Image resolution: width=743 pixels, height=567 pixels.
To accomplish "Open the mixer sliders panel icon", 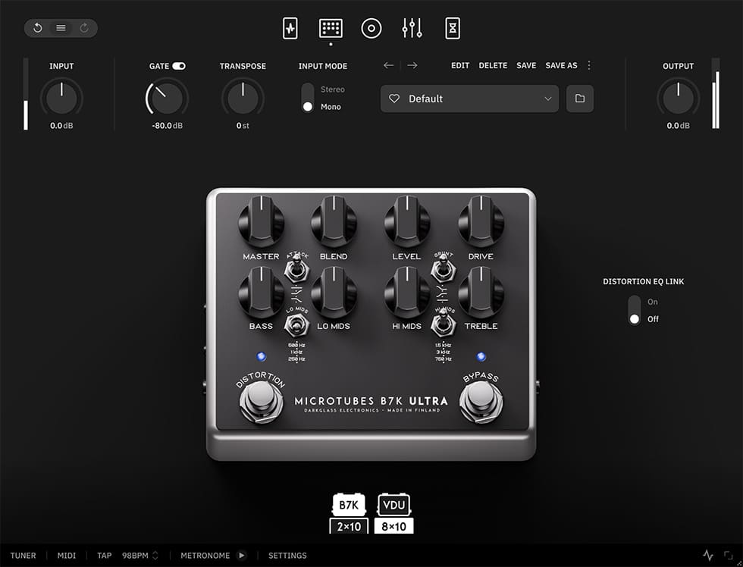I will point(412,27).
